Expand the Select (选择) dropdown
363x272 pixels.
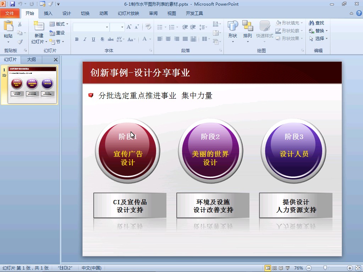pyautogui.click(x=319, y=39)
